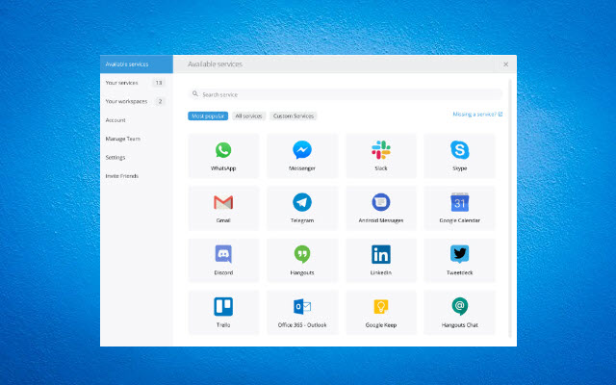Close the Available services dialog
616x385 pixels.
point(506,64)
